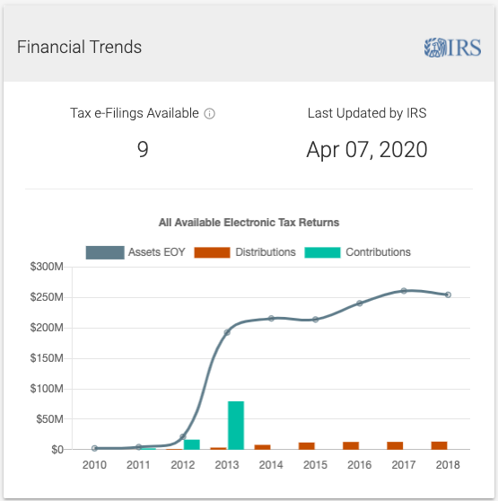This screenshot has height=501, width=498.
Task: Select the 2015 Assets EOY data point
Action: click(x=316, y=320)
